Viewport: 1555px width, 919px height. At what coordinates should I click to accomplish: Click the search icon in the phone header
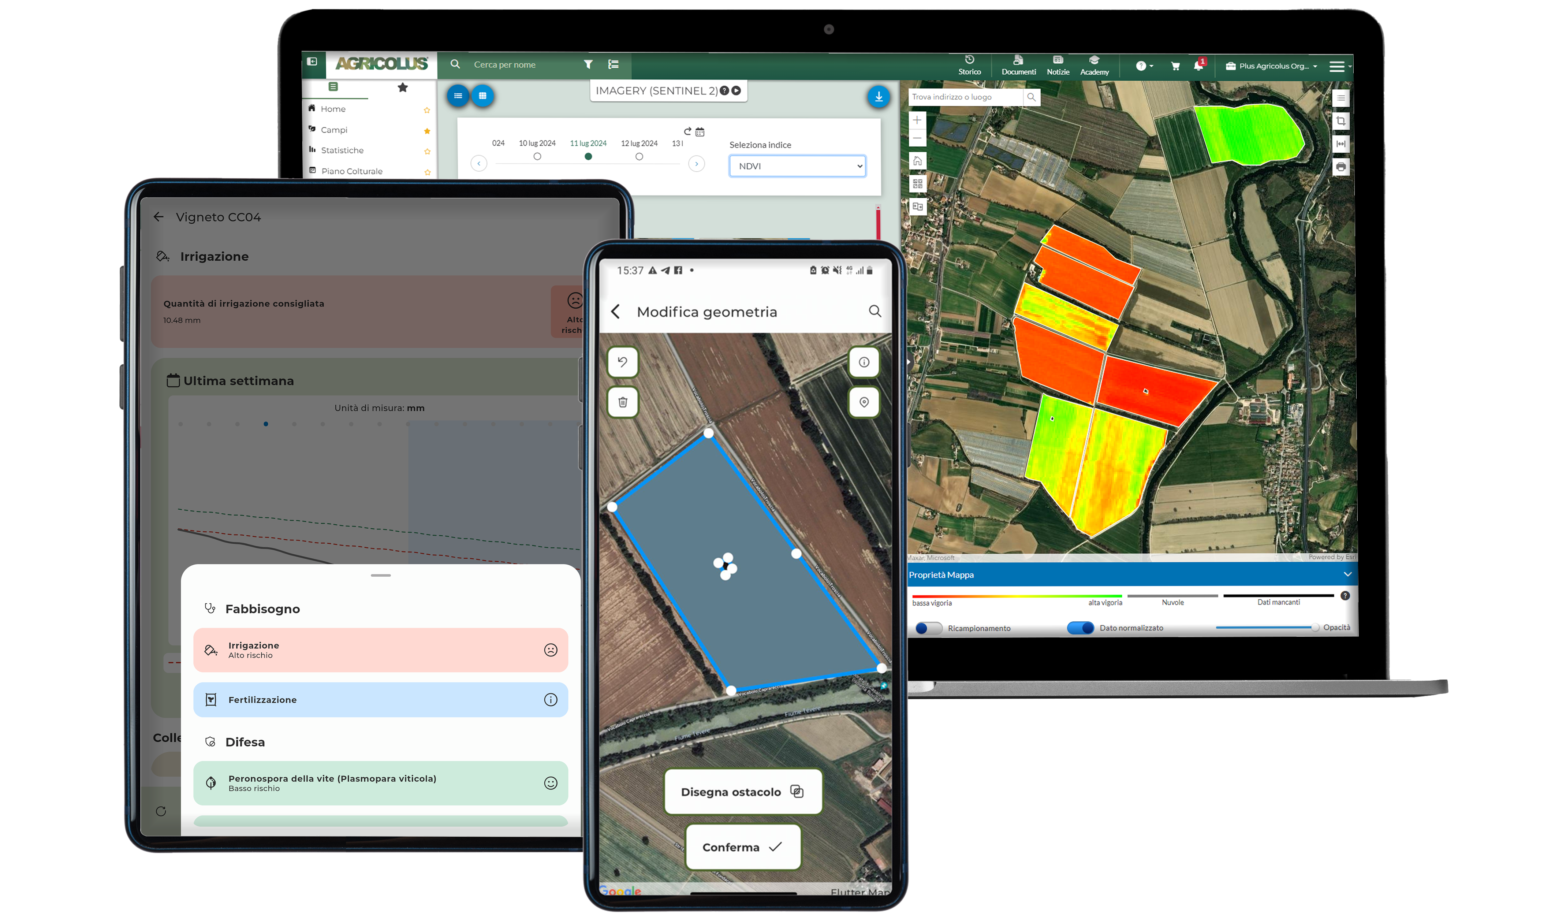875,311
